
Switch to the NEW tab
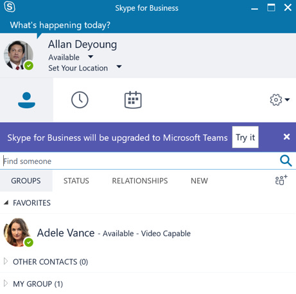[x=199, y=181]
